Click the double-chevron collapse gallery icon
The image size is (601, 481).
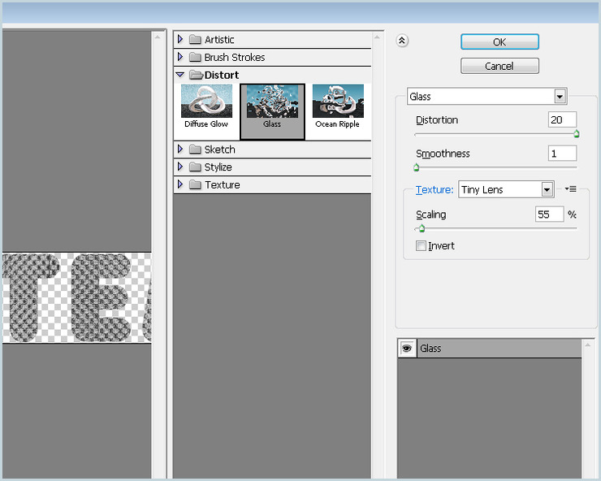click(402, 41)
